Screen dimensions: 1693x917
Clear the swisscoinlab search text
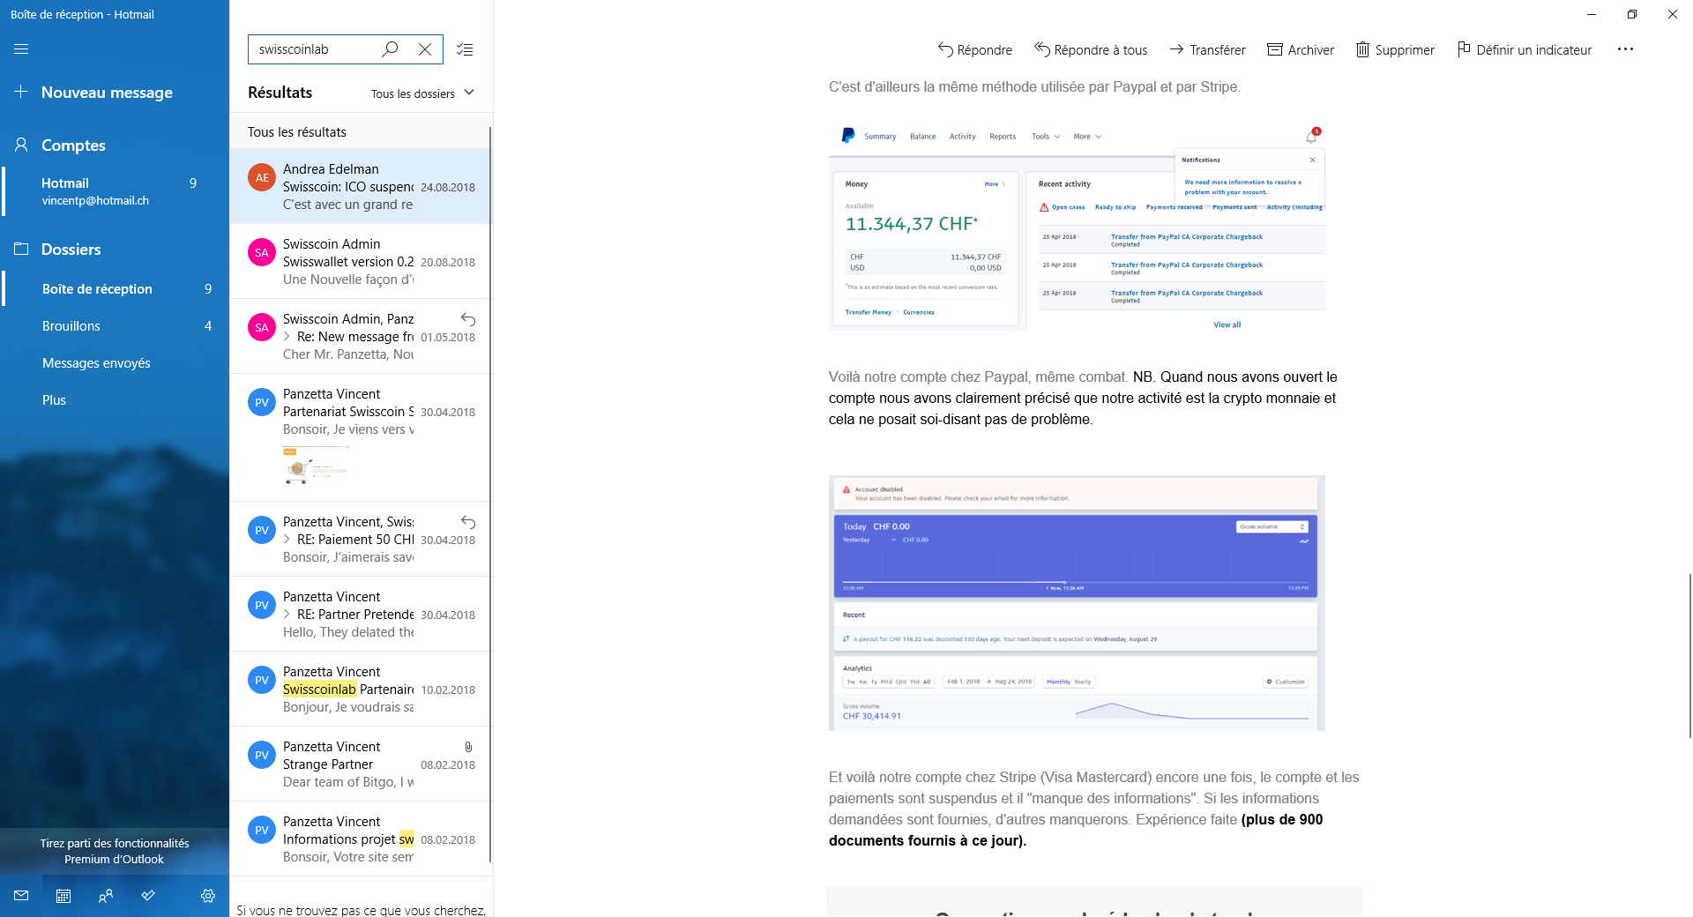pyautogui.click(x=425, y=49)
